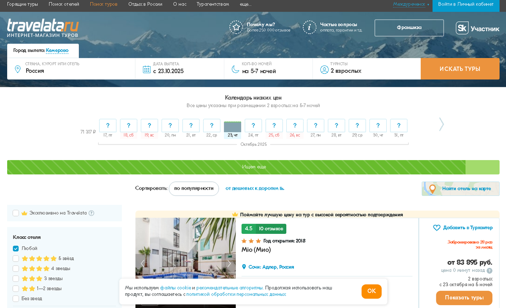The height and width of the screenshot is (308, 506).
Task: Click price question mark for 26, вс
Action: point(295,126)
